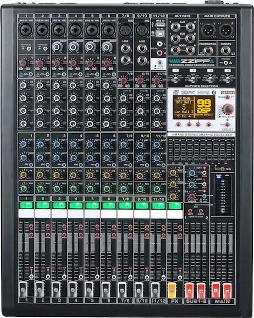Image resolution: width=254 pixels, height=318 pixels.
Task: Switch on channel 4 green ON button
Action: [76, 206]
